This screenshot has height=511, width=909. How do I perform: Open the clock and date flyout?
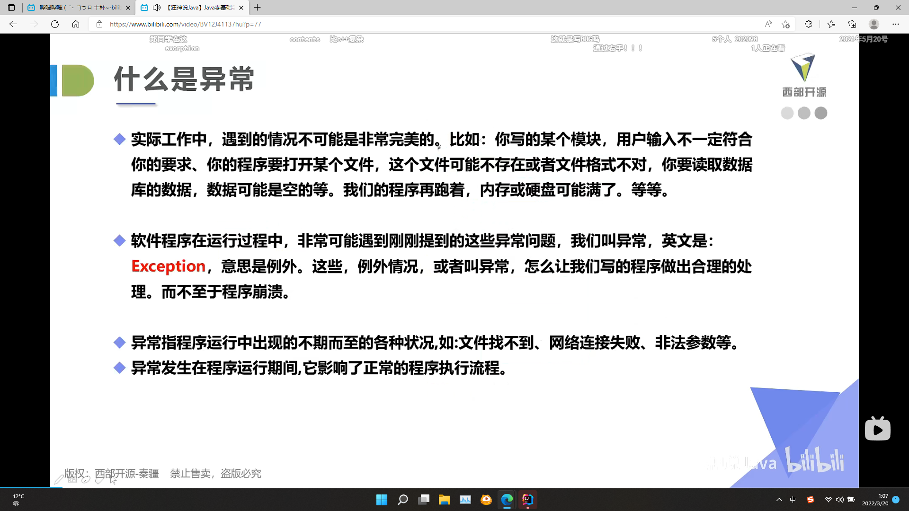tap(875, 500)
